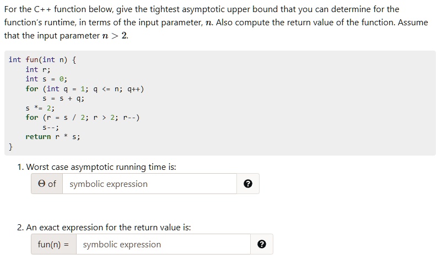Click the 'n > 2' math expression
This screenshot has height=271, width=442.
[x=115, y=36]
